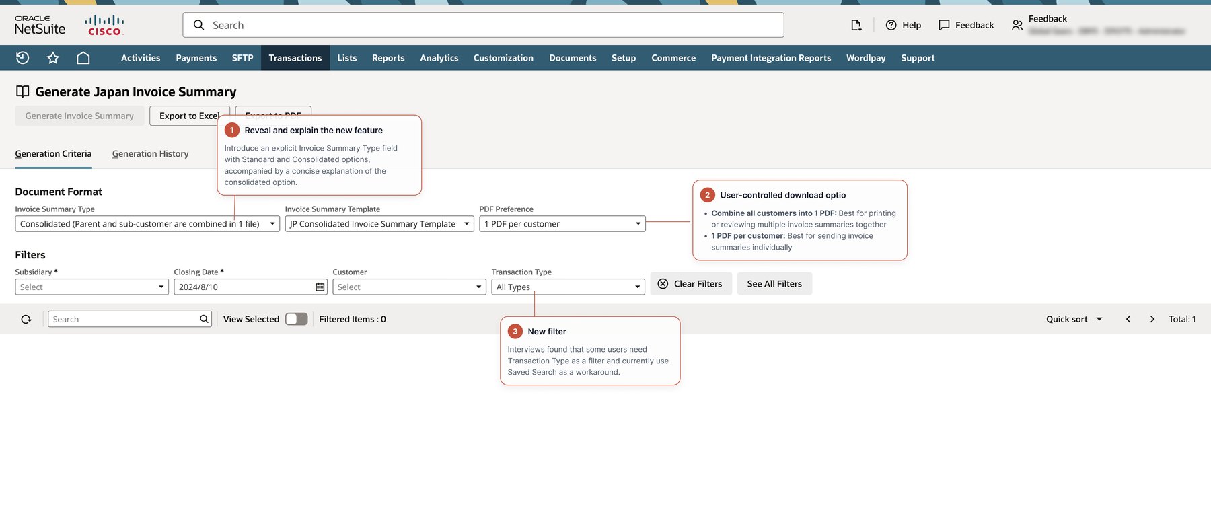
Task: Open the Invoice Summary Type dropdown
Action: coord(147,224)
